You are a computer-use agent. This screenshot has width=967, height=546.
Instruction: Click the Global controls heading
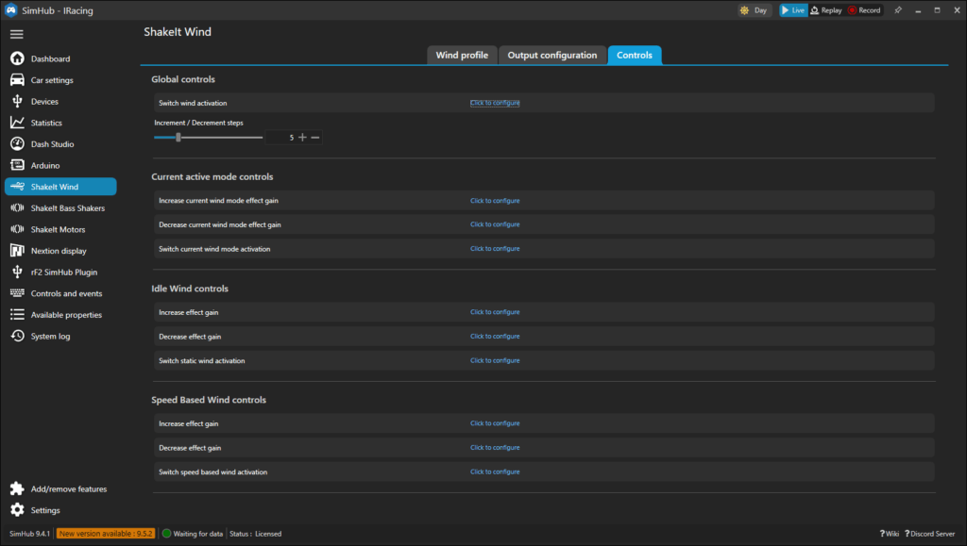(x=183, y=79)
